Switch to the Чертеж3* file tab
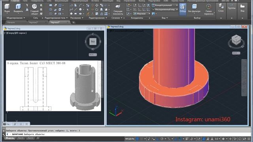Viewport: 253px width, 142px height. 55,22
